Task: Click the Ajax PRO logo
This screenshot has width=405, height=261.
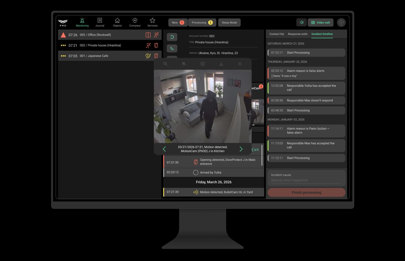Action: click(63, 23)
